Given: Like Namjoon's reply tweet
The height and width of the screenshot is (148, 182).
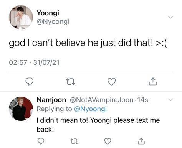Looking at the screenshot, I should (108, 141).
